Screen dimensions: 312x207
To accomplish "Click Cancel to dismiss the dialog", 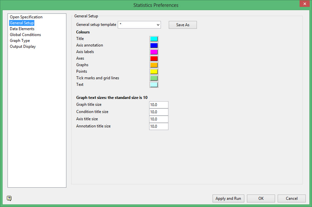I will (291, 198).
